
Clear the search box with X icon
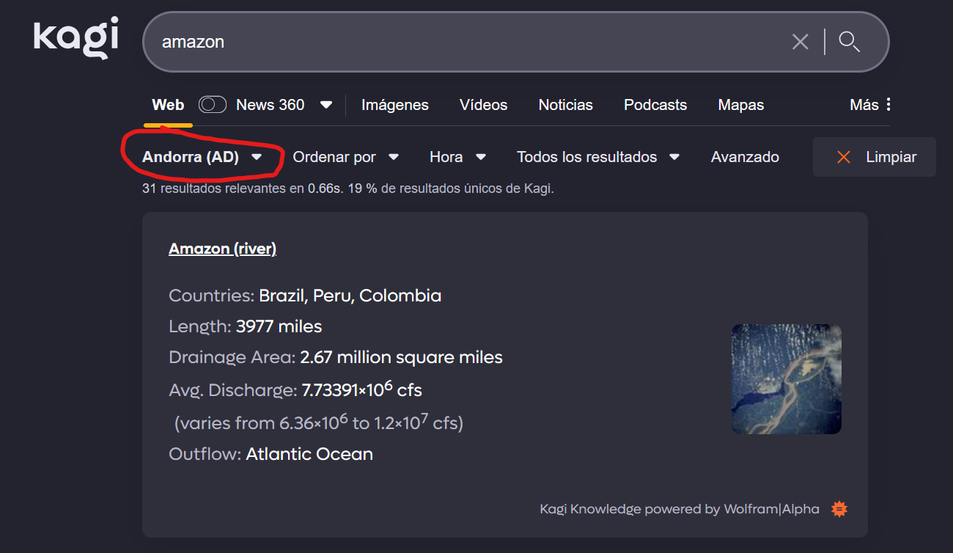coord(800,42)
